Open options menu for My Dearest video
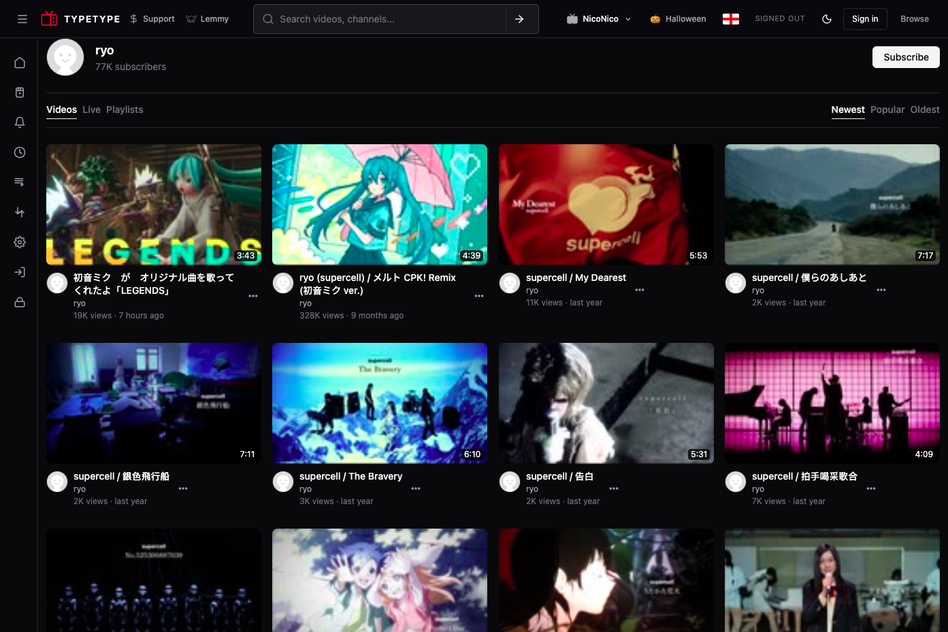Screen dimensions: 948x632 [640, 290]
